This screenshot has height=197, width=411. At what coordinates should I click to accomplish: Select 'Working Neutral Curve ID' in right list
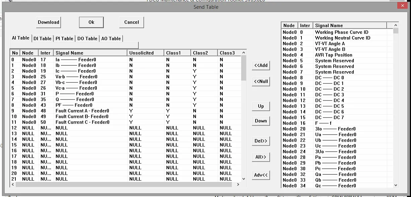tap(337, 38)
